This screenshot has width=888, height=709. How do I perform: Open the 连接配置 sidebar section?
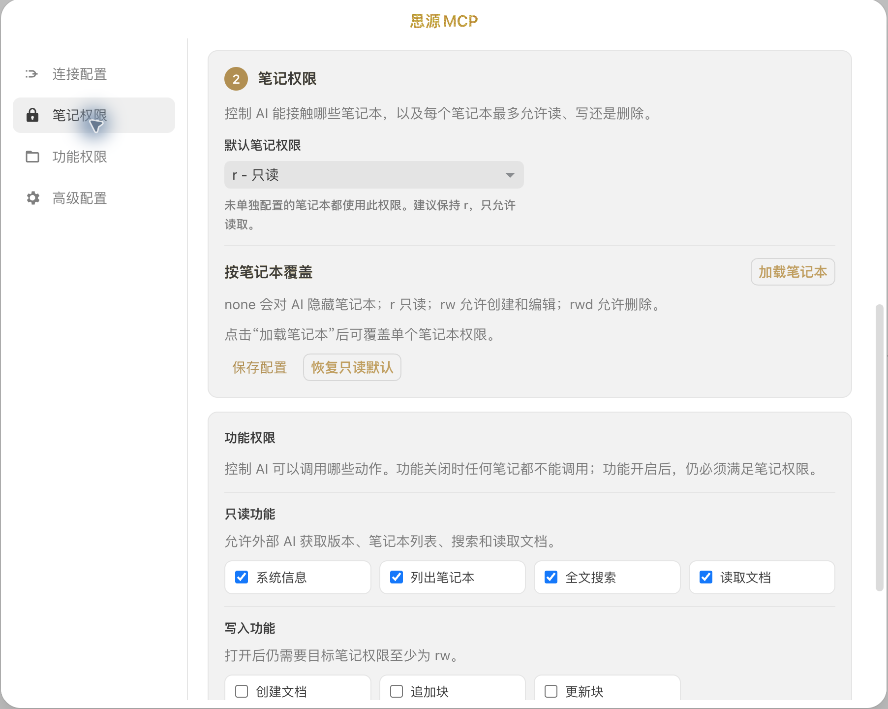pyautogui.click(x=94, y=74)
